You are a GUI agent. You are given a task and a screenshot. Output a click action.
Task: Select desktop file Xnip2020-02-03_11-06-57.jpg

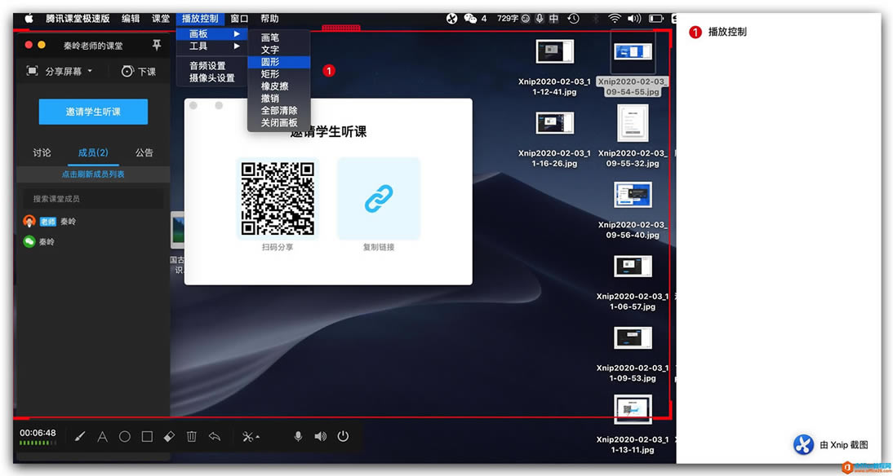[x=633, y=282]
